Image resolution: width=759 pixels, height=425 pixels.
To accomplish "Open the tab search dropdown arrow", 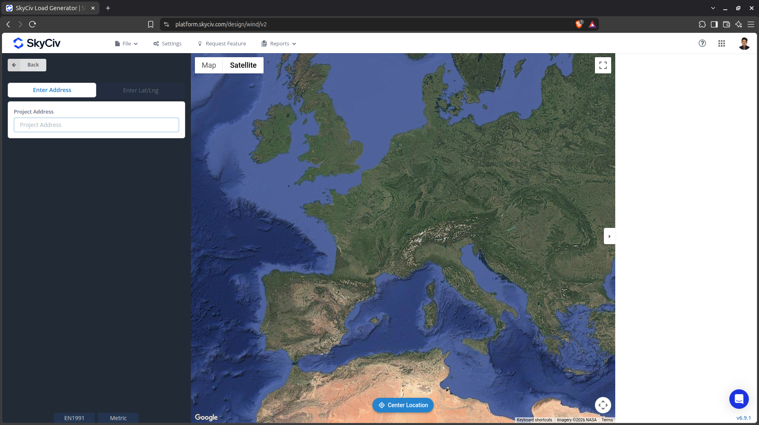I will [x=713, y=8].
